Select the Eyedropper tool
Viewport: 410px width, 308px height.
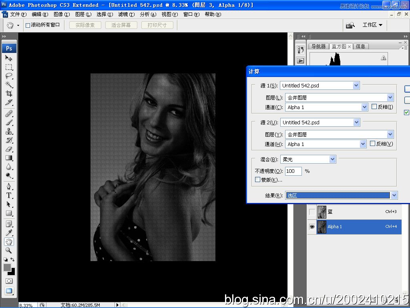coord(9,233)
